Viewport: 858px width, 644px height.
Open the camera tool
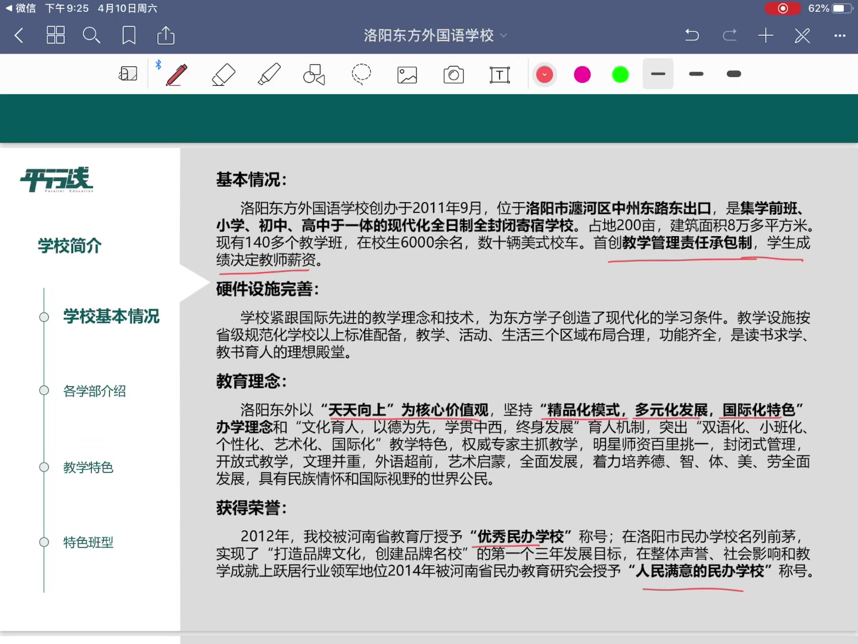pos(453,75)
